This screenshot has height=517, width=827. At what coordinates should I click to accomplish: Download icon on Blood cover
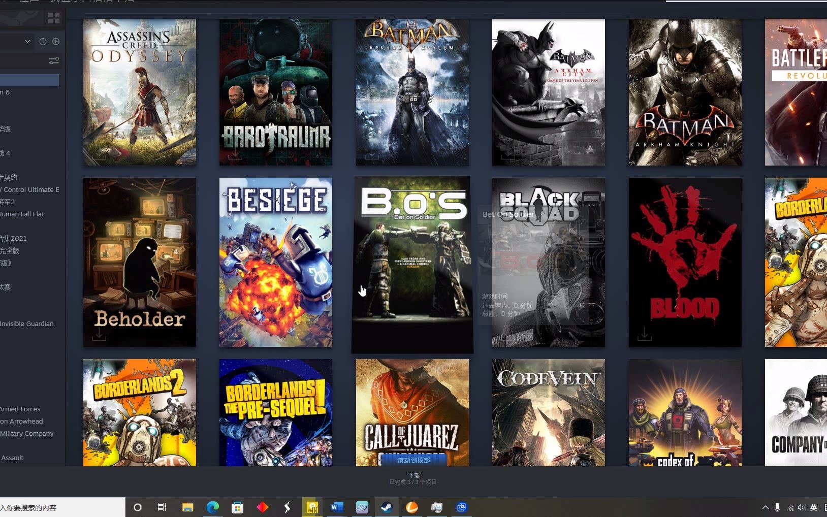click(x=644, y=334)
